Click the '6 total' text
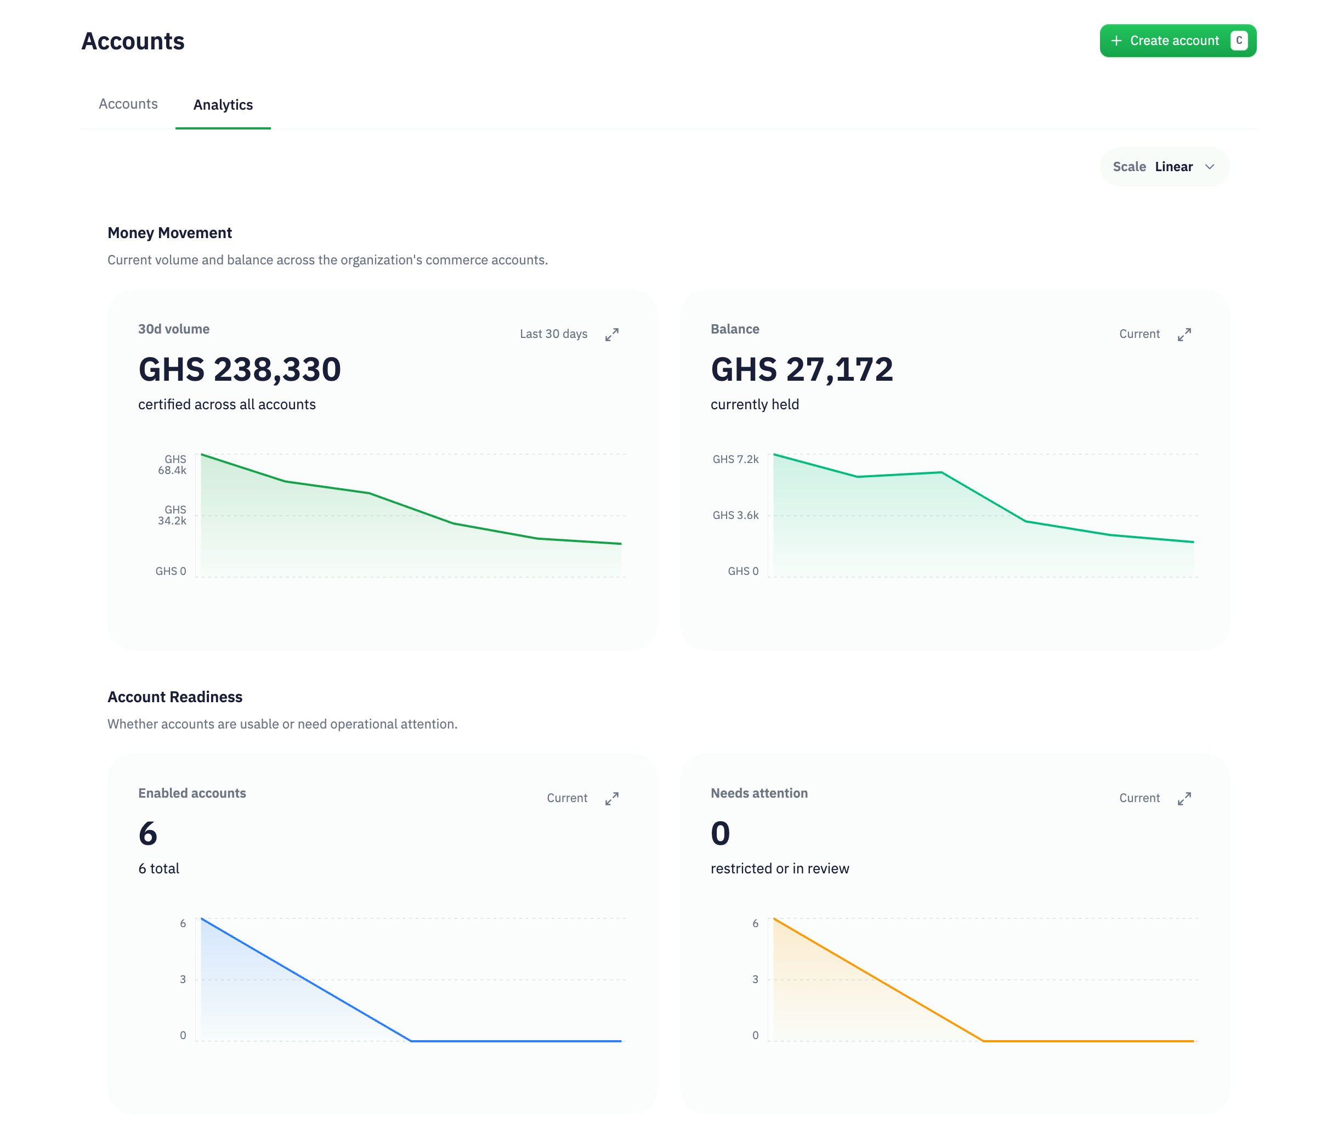1338x1140 pixels. point(159,868)
